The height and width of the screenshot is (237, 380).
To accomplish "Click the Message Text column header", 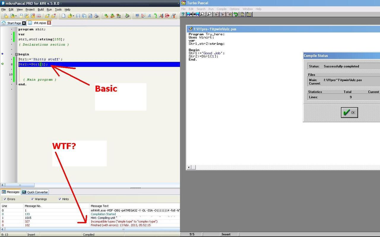I will [134, 206].
